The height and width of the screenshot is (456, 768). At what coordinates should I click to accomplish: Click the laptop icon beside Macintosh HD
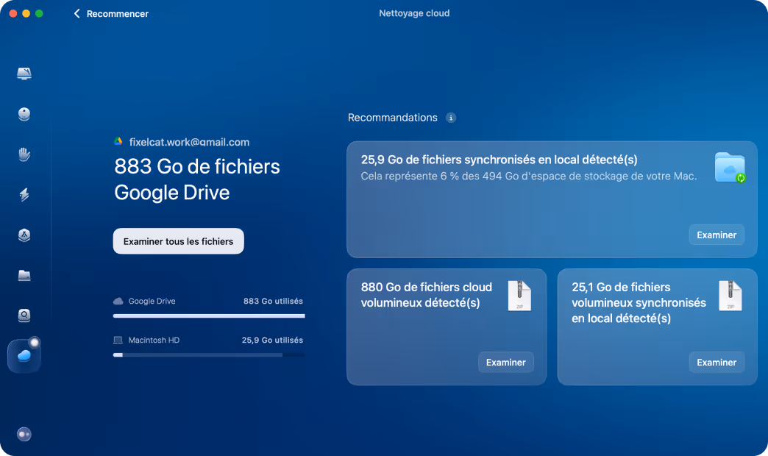point(118,340)
